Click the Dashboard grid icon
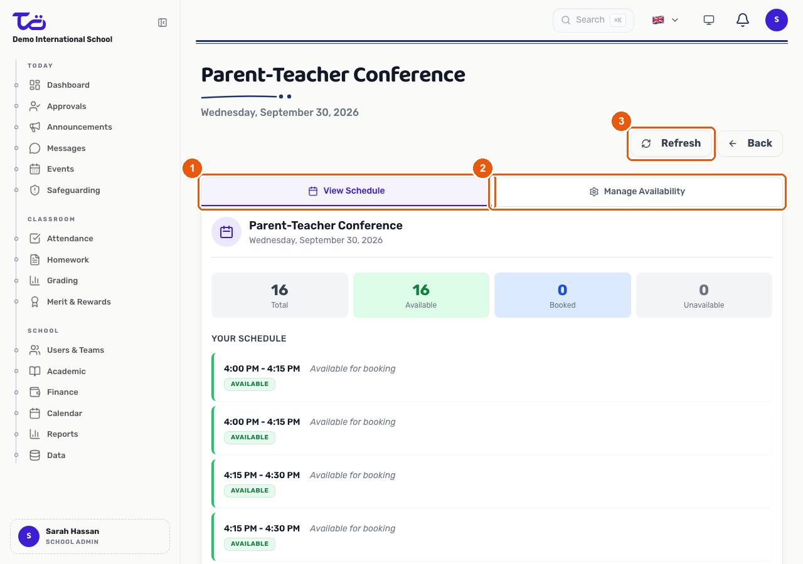Image resolution: width=803 pixels, height=564 pixels. (35, 85)
